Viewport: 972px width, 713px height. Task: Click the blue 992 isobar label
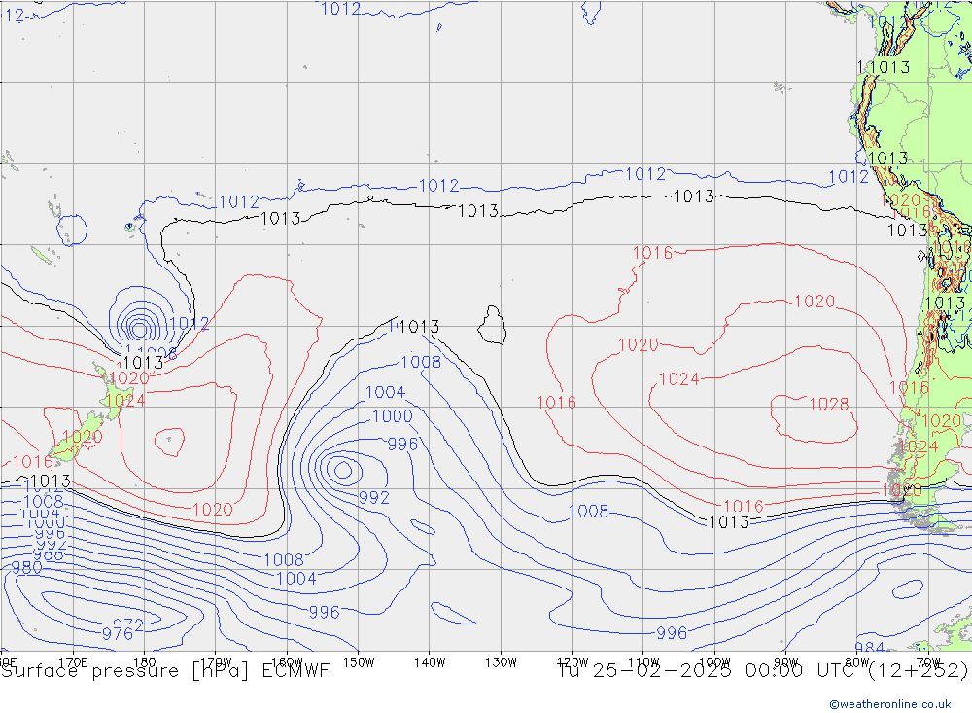tap(374, 498)
